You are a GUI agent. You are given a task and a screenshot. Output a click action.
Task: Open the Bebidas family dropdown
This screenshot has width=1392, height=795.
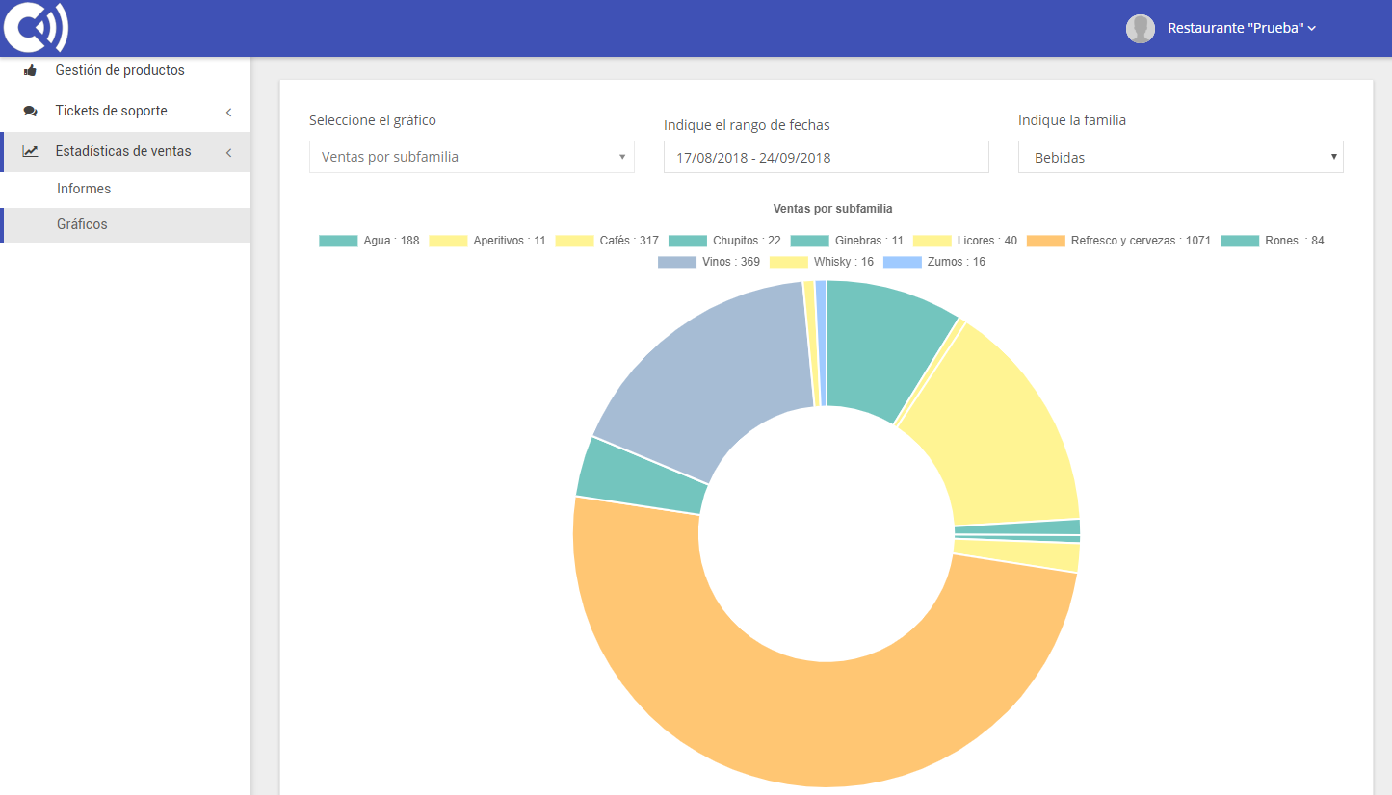(x=1180, y=157)
